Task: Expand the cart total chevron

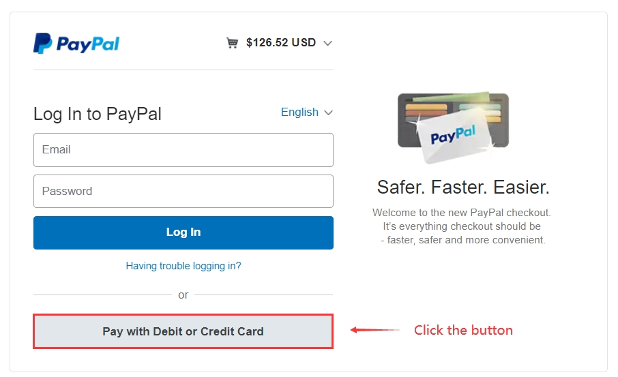Action: 327,43
